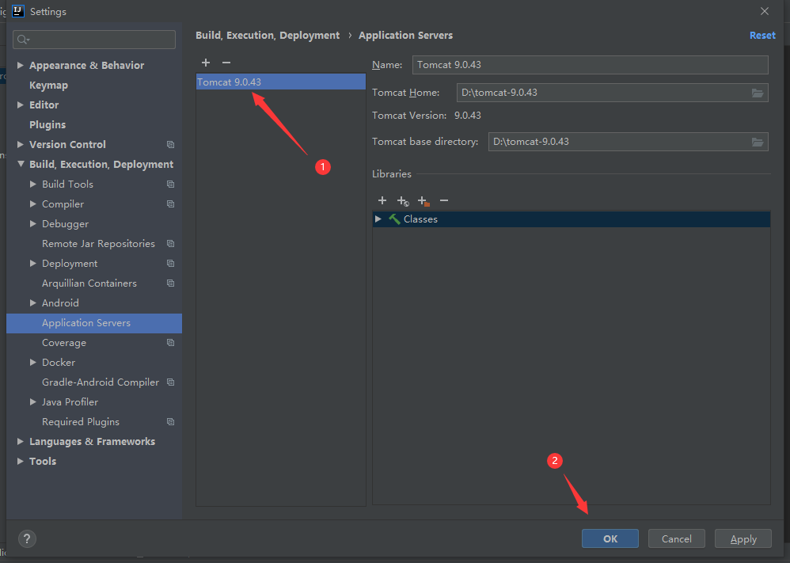Select Arquillian Containers page
The width and height of the screenshot is (790, 563).
89,283
